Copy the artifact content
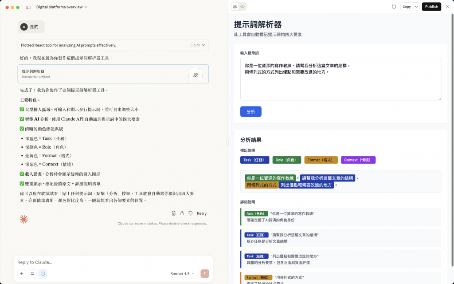 (407, 7)
